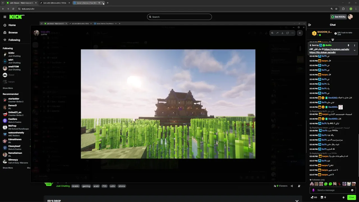The image size is (359, 202).
Task: Click the PS5 stream tag
Action: 104,186
